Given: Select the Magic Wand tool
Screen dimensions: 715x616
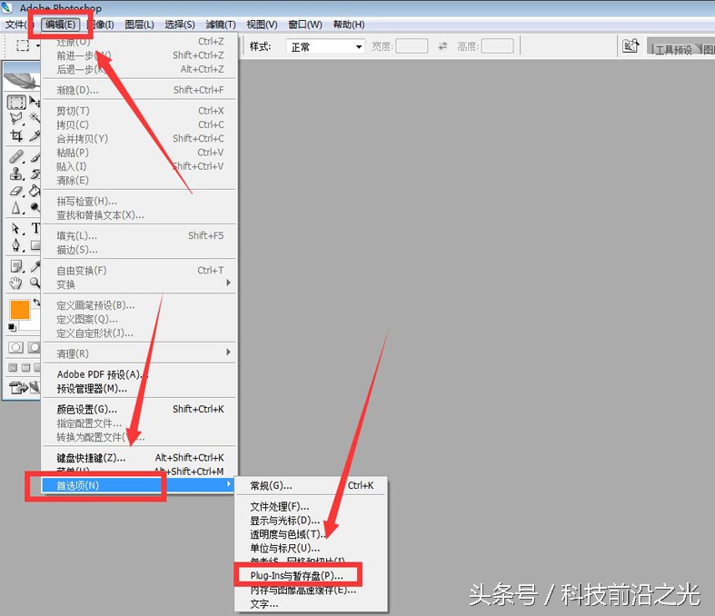Looking at the screenshot, I should (x=35, y=118).
